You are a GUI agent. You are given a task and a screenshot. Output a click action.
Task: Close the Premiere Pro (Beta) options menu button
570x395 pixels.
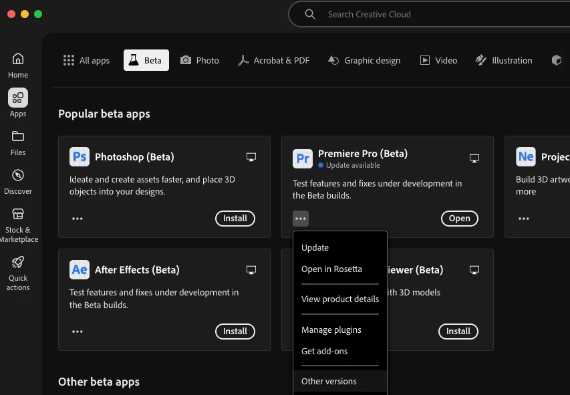(x=301, y=219)
